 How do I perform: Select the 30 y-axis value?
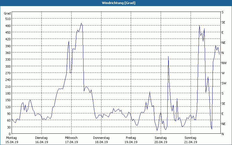coord(9,127)
